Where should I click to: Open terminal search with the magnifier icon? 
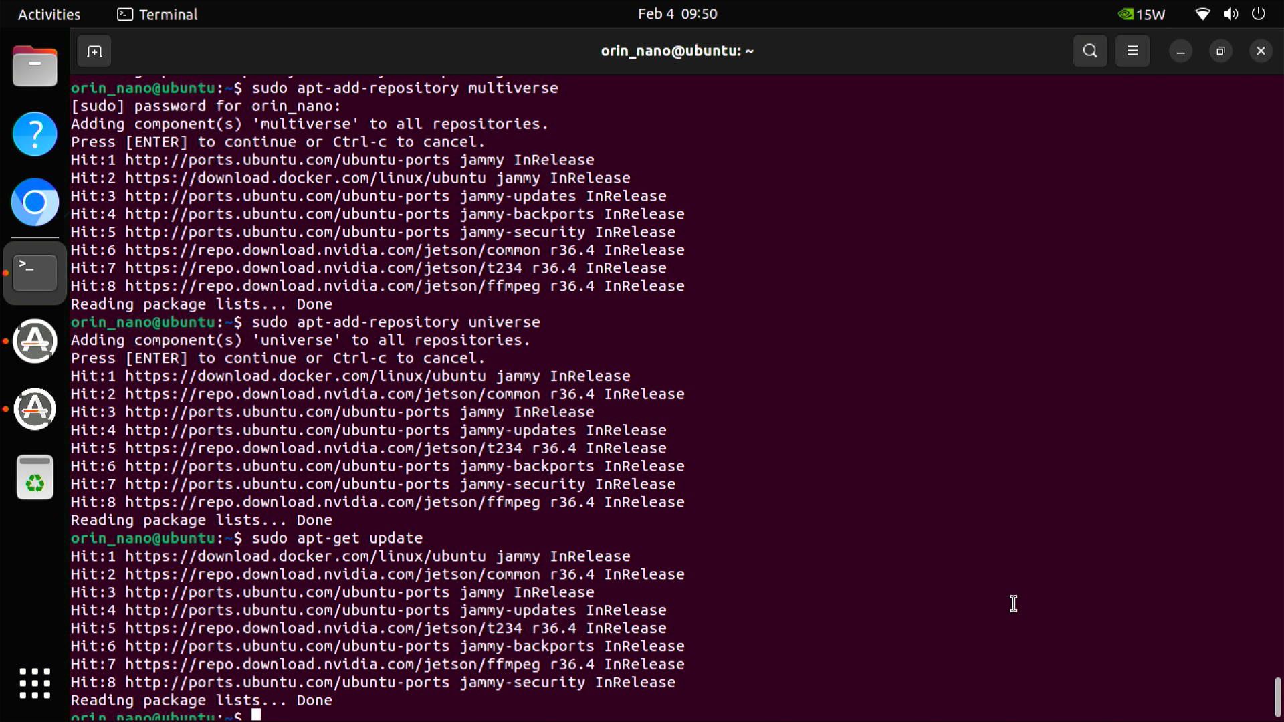point(1089,51)
